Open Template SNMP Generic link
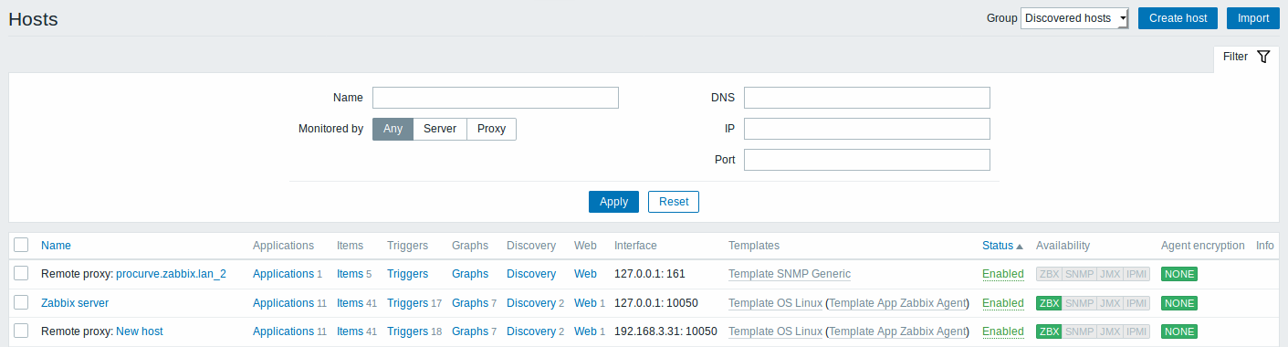This screenshot has width=1288, height=347. (790, 274)
